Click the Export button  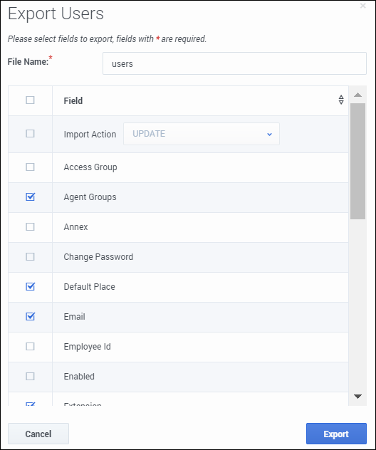[336, 434]
